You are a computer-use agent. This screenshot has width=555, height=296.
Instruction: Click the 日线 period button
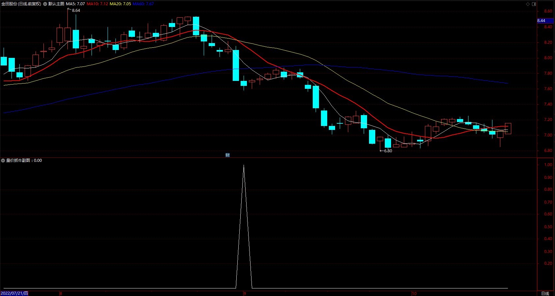545,293
